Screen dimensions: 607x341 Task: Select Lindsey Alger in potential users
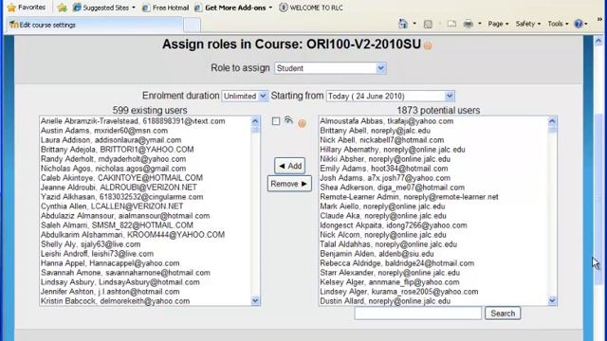(x=433, y=292)
